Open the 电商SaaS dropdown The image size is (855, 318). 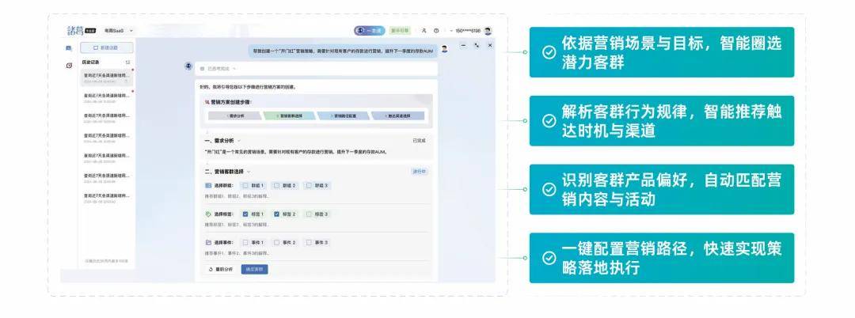tap(119, 31)
